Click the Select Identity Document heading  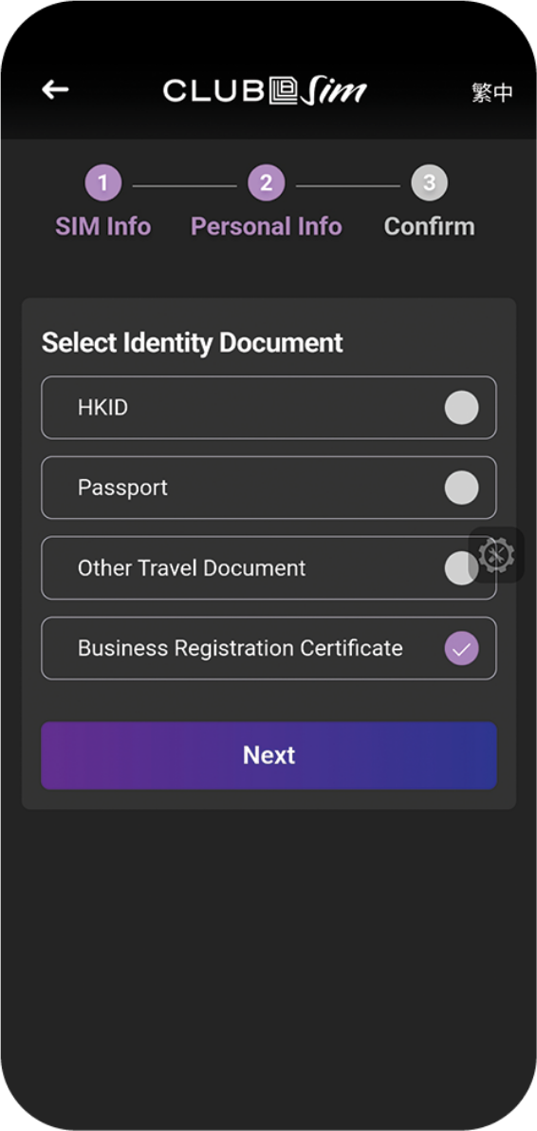(193, 342)
